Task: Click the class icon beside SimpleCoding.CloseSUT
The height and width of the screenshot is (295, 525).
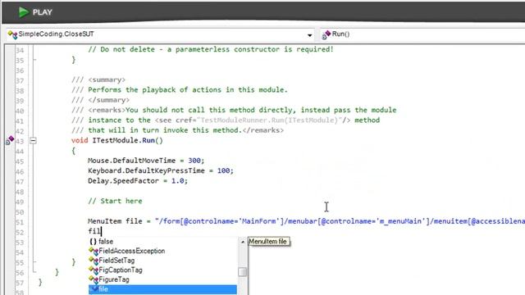Action: point(13,34)
